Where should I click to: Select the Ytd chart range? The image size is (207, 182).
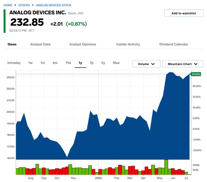68,63
